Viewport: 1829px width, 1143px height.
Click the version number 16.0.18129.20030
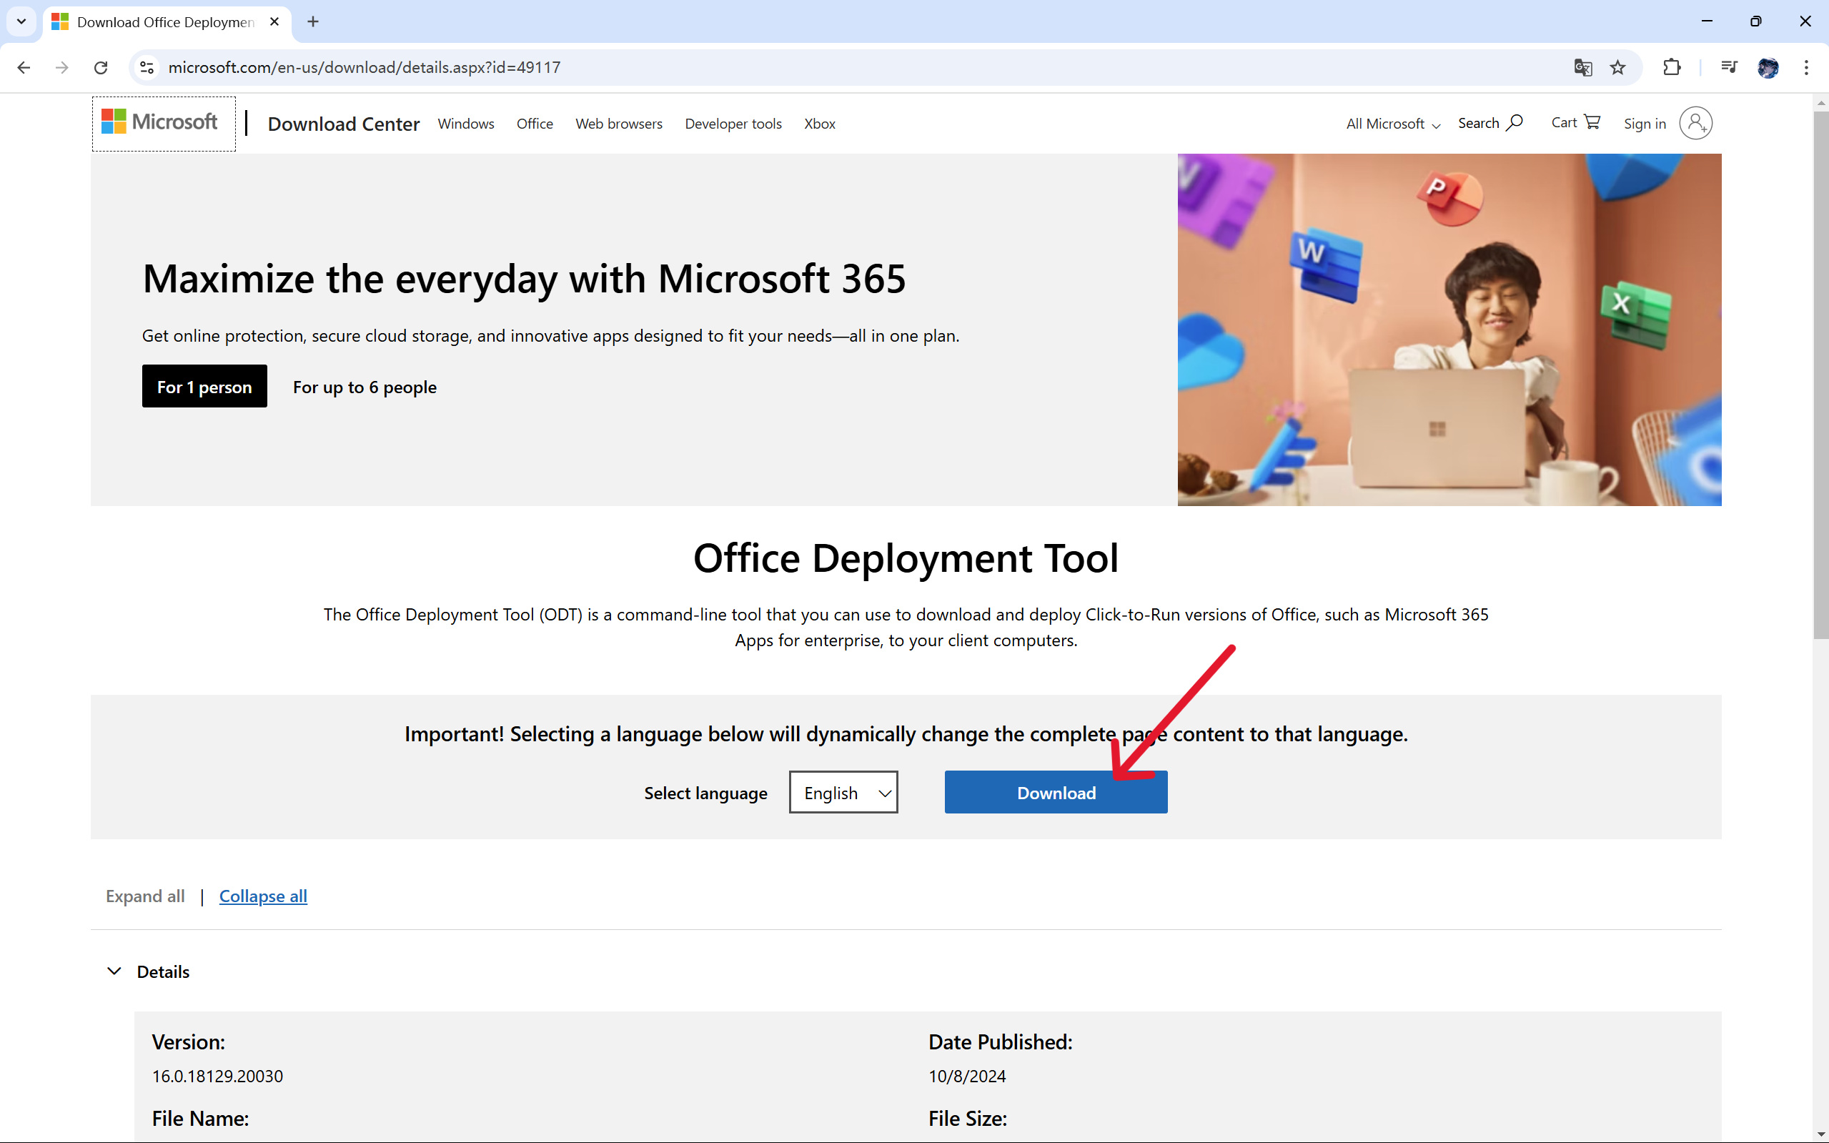[x=217, y=1076]
